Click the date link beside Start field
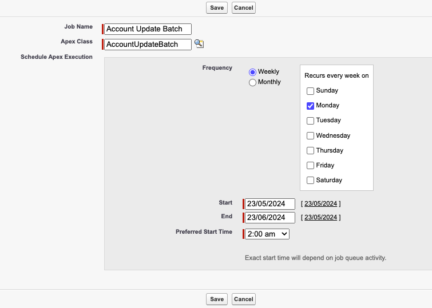Image resolution: width=432 pixels, height=308 pixels. 320,203
